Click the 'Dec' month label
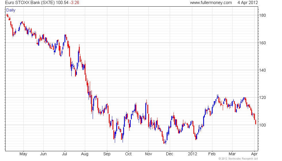 click(169, 154)
